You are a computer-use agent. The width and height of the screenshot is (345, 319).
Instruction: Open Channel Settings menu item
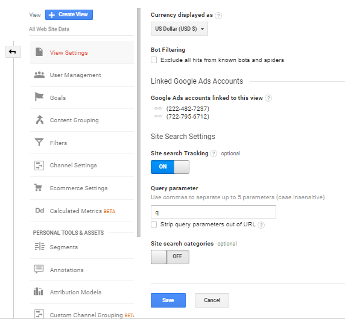tap(82, 166)
